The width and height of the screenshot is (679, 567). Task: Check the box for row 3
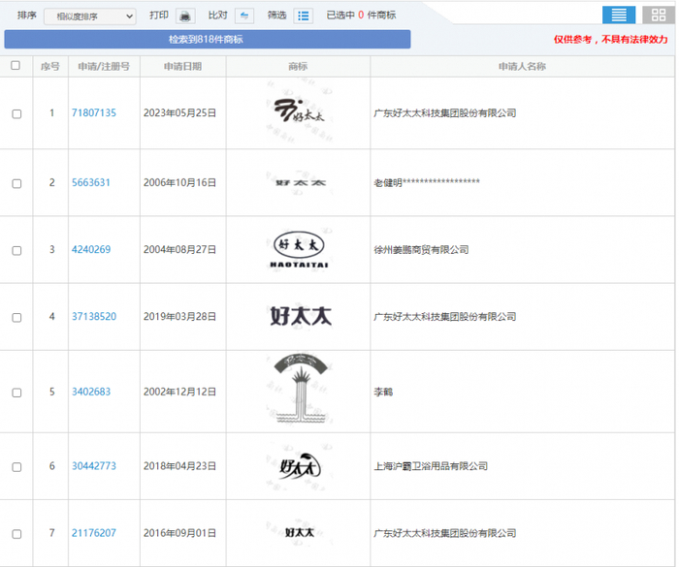(x=16, y=251)
